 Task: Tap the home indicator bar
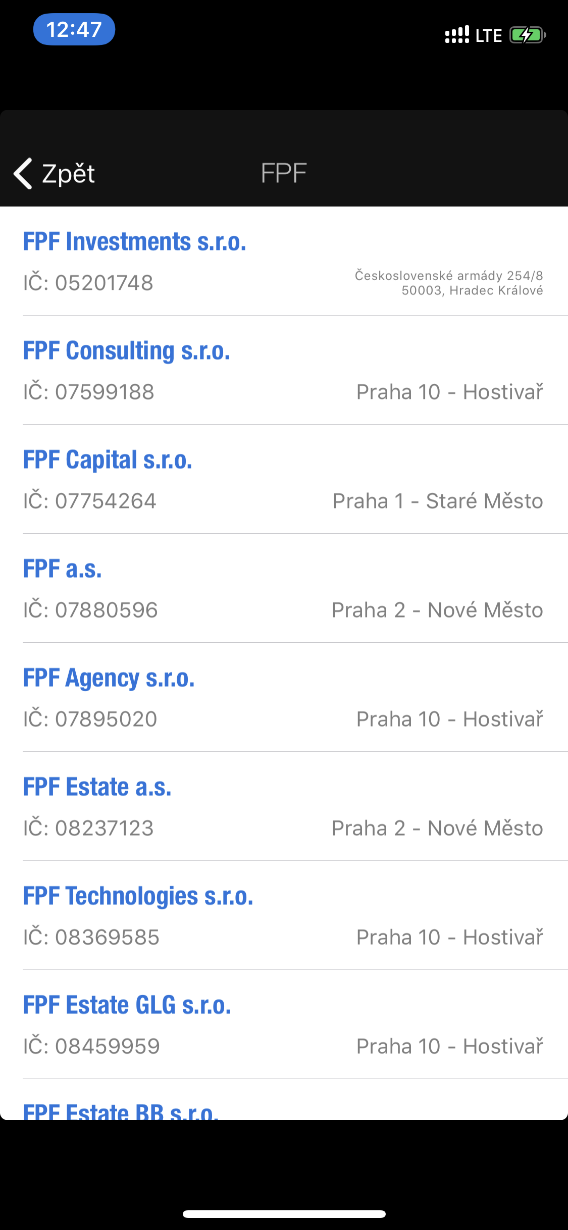284,1214
